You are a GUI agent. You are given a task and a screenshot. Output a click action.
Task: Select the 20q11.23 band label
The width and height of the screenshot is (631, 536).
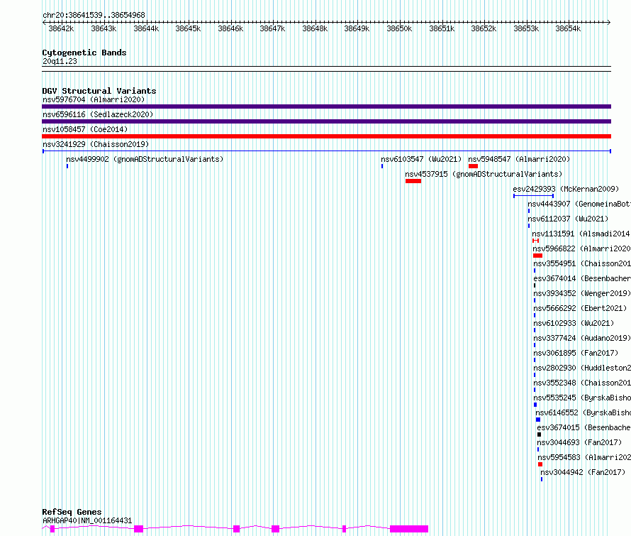[x=60, y=61]
